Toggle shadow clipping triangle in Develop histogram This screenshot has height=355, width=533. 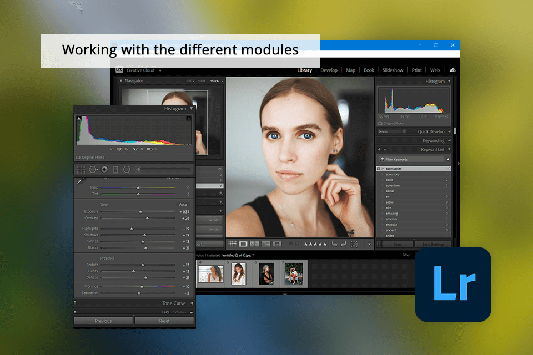tap(79, 118)
